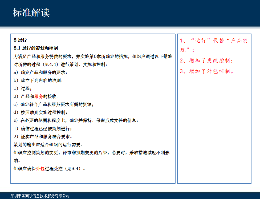Click sub-item 1) 过程
The width and height of the screenshot is (260, 199).
(x=23, y=88)
